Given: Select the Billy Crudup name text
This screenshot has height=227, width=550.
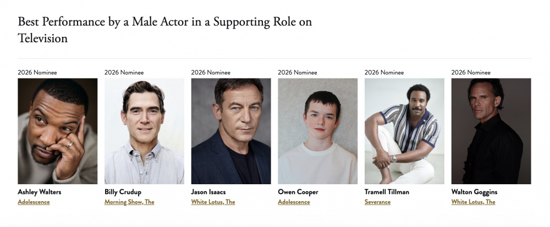Looking at the screenshot, I should (x=124, y=192).
